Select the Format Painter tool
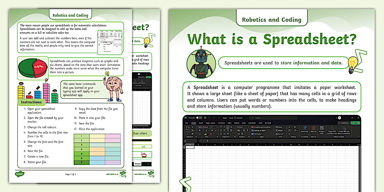 tap(192, 134)
